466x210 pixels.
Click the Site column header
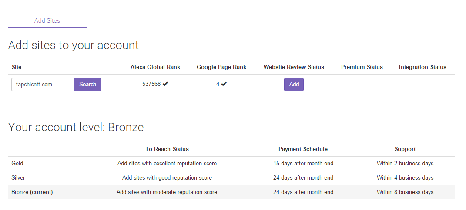pos(17,67)
